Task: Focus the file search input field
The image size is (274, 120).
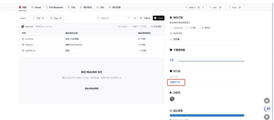Action: [111, 18]
